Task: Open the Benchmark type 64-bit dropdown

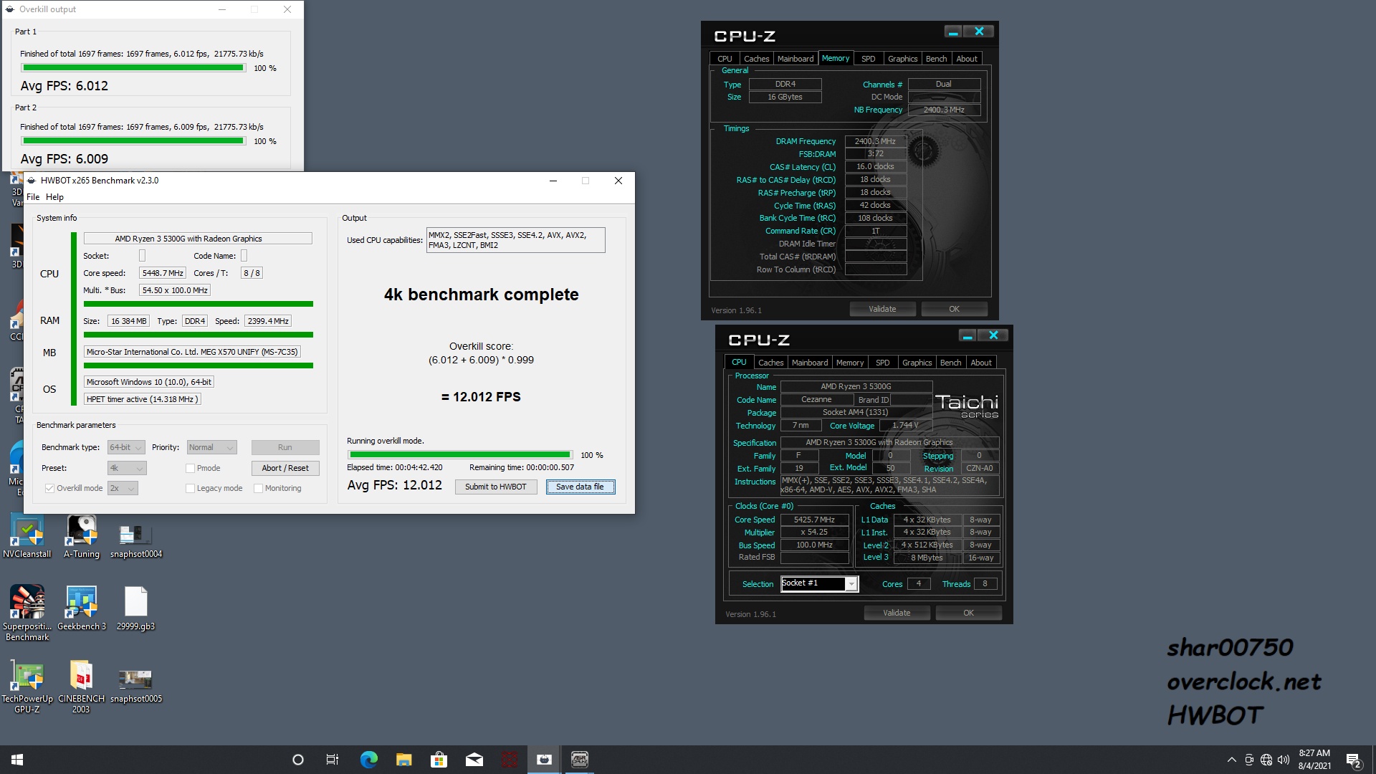Action: pos(126,447)
